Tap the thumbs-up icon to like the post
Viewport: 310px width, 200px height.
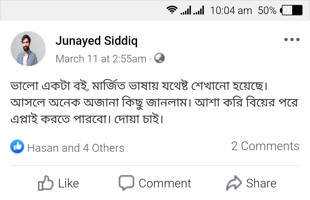coord(45,183)
